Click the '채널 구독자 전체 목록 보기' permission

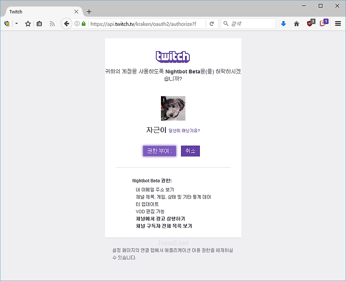pyautogui.click(x=164, y=226)
